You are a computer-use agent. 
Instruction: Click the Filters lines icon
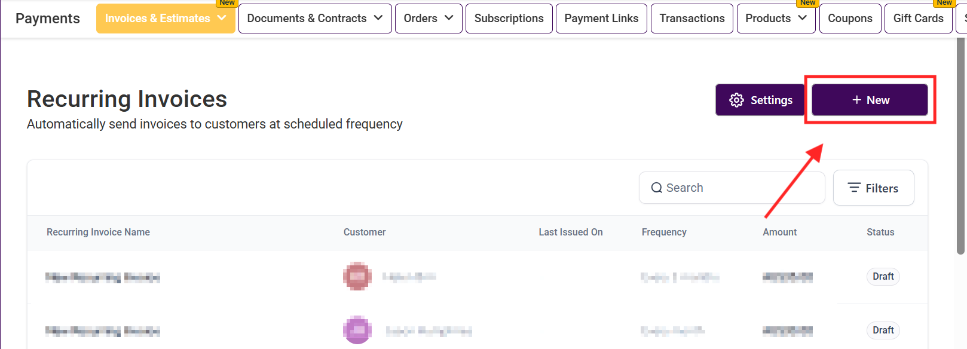pyautogui.click(x=854, y=188)
